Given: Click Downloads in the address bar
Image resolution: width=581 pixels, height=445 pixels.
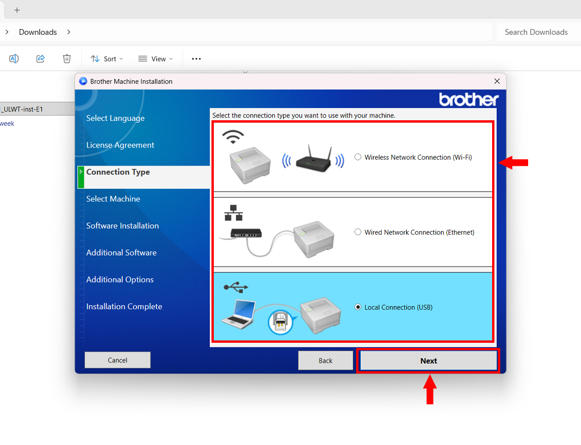Looking at the screenshot, I should point(38,32).
